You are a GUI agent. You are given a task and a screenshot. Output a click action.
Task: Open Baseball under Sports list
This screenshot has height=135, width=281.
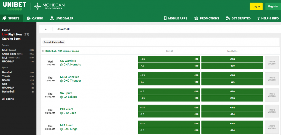tap(18, 72)
